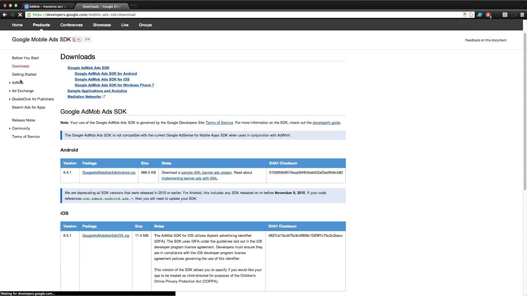Open Search Ads for Apps in the sidebar
527x296 pixels.
coord(28,107)
